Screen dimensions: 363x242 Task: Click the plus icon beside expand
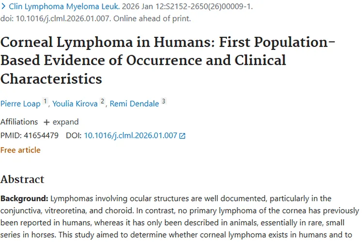(46, 122)
